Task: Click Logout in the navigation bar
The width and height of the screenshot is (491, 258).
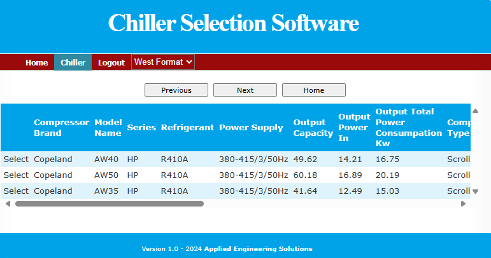Action: tap(111, 63)
